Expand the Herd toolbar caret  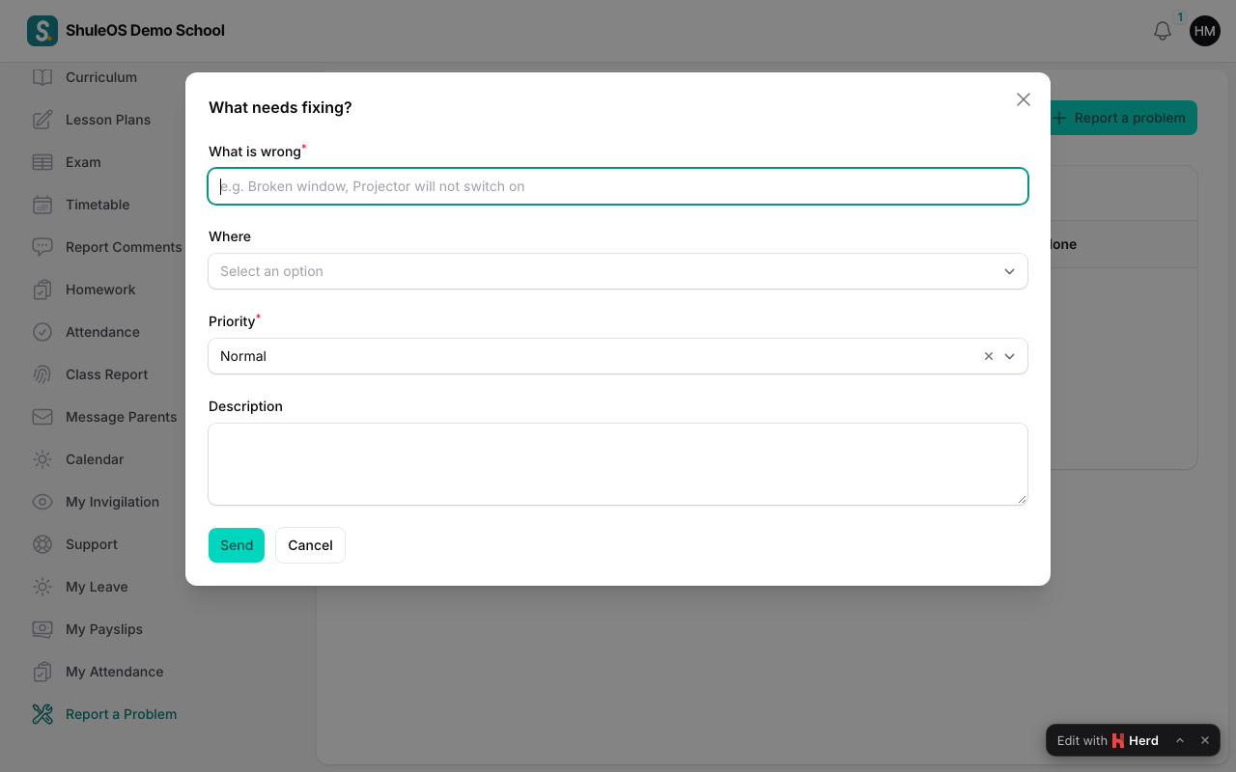pyautogui.click(x=1180, y=740)
